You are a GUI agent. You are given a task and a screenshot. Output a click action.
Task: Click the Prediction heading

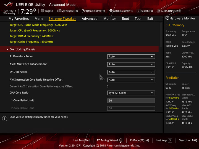click(x=172, y=78)
